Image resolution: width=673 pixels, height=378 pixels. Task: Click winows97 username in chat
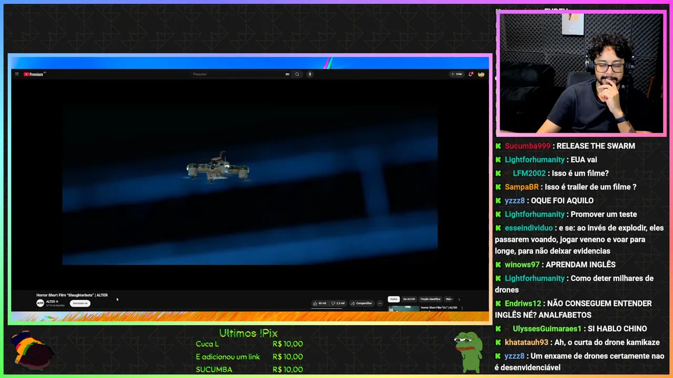(x=522, y=265)
